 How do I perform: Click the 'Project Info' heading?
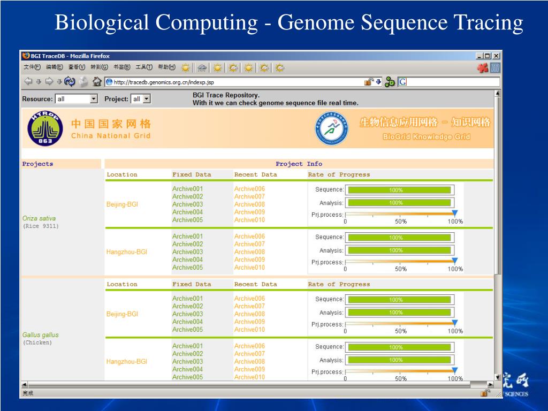pyautogui.click(x=299, y=164)
